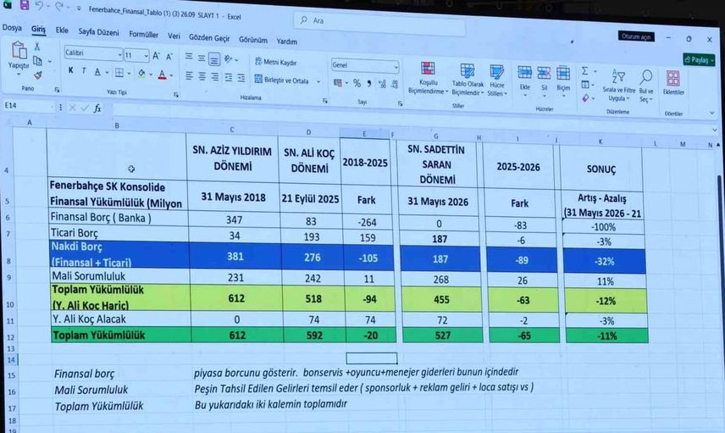Select cell with value 612 in Toplam Yükümlülük row

[x=237, y=335]
